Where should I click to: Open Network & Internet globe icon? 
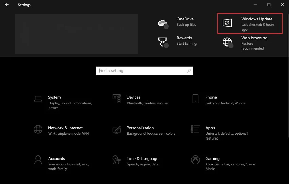pos(38,129)
